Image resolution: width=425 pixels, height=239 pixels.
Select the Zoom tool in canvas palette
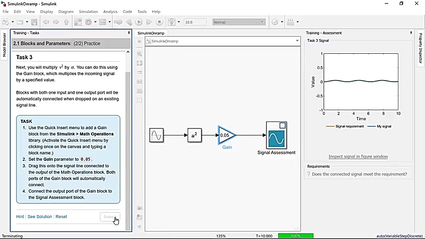click(139, 54)
